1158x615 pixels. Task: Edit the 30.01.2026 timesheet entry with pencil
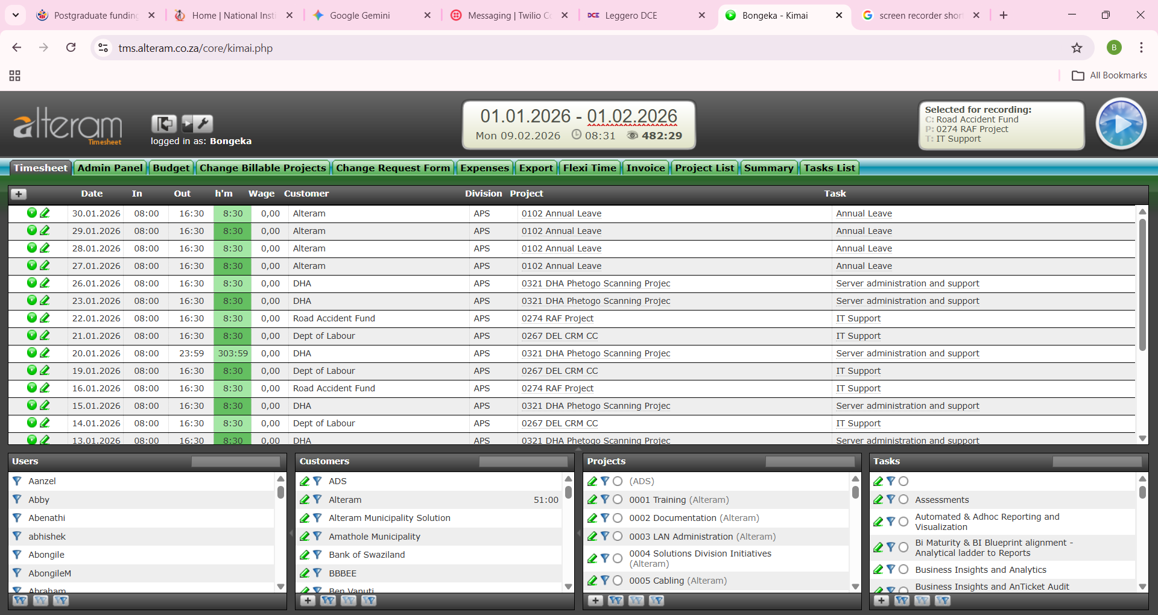(45, 213)
